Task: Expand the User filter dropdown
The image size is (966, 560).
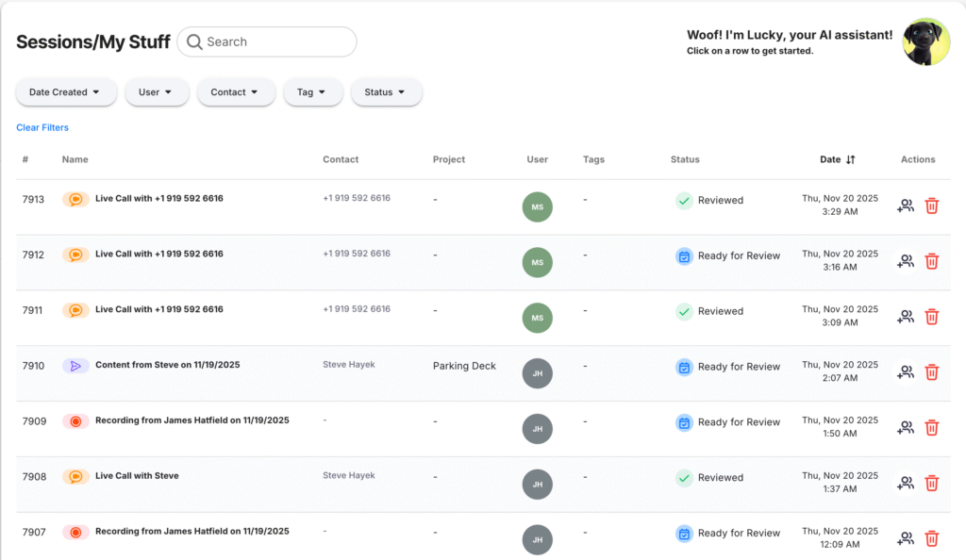Action: (156, 92)
